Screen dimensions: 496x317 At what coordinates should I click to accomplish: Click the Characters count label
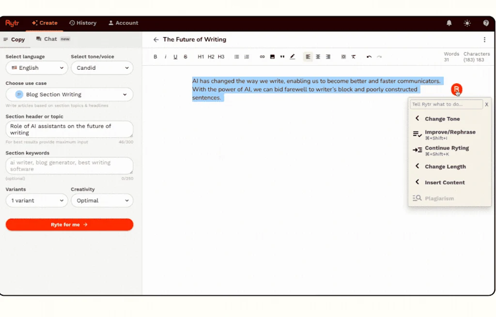[x=477, y=54]
